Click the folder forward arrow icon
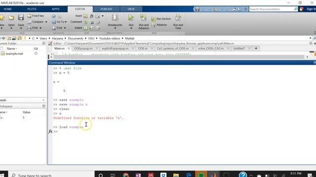The width and height of the screenshot is (316, 177). pos(3,38)
